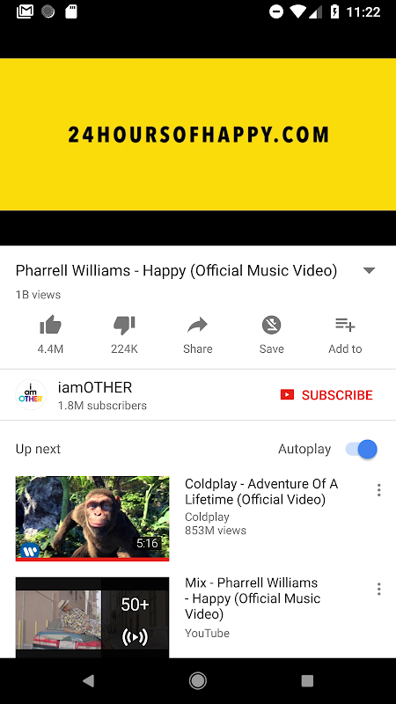Tap the Android home circle button
Screen dimensions: 396x704
[197, 681]
